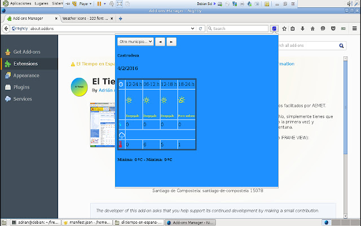Open the Firefox hamburger menu

(x=355, y=29)
